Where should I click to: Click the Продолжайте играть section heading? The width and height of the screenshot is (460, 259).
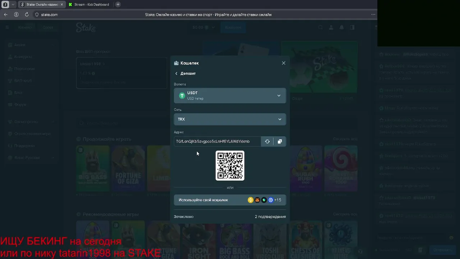107,139
